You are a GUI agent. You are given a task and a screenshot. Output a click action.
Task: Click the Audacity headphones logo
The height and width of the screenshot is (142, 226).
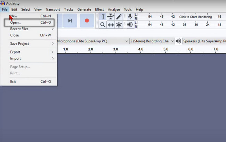point(2,3)
